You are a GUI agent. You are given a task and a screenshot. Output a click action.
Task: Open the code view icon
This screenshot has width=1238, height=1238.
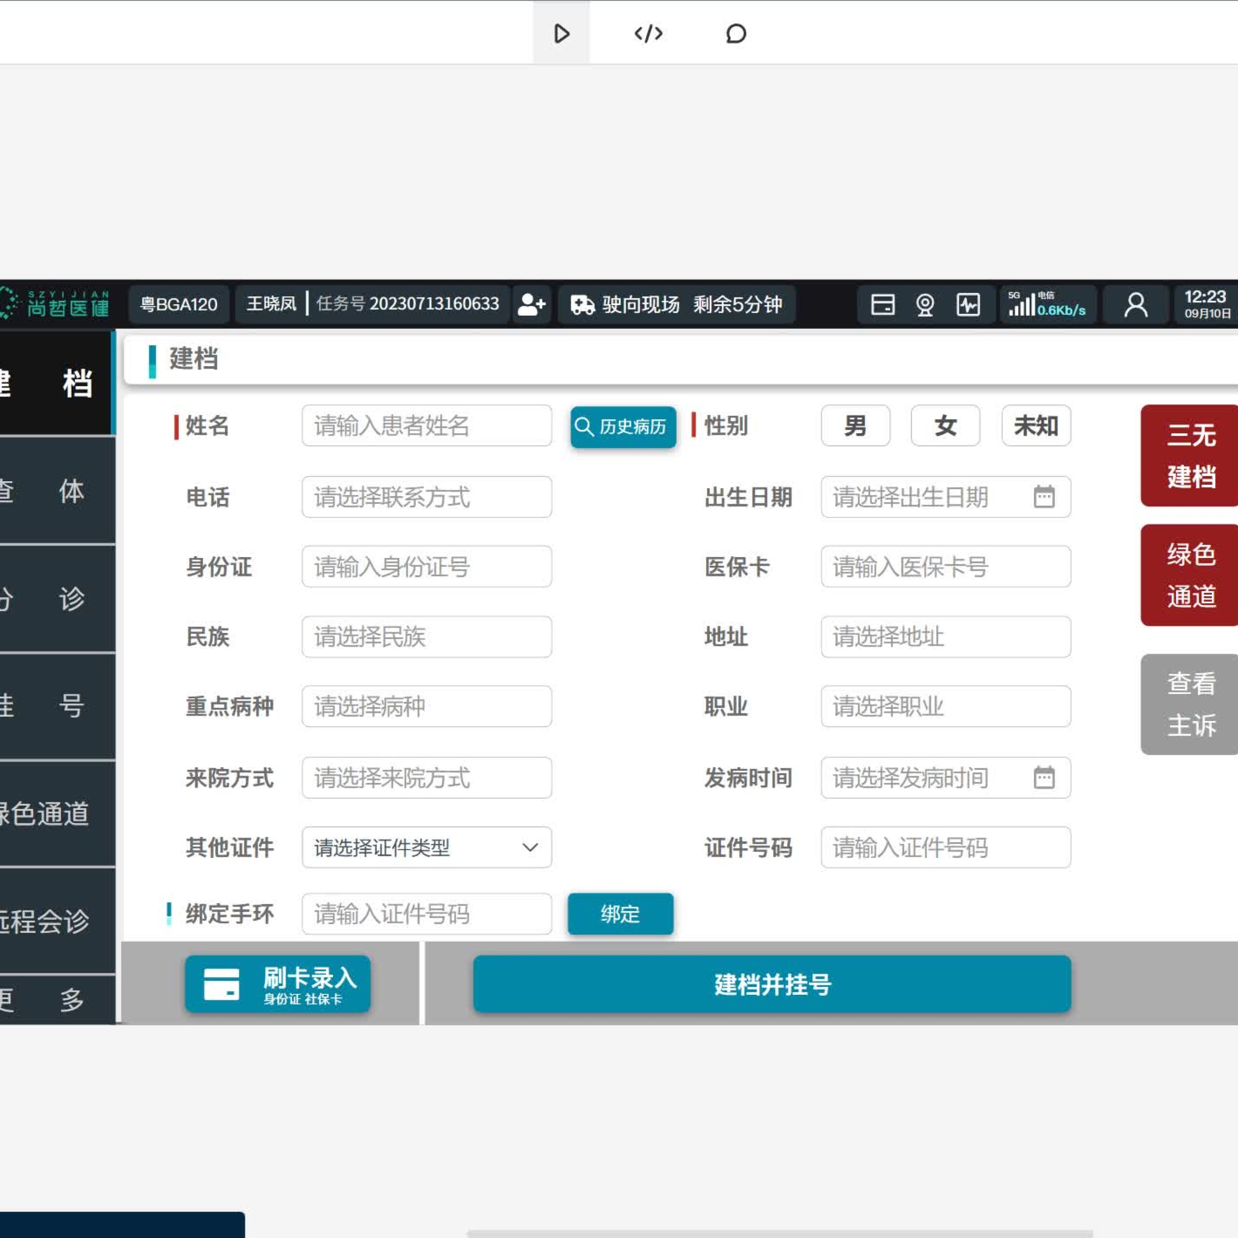pyautogui.click(x=648, y=33)
